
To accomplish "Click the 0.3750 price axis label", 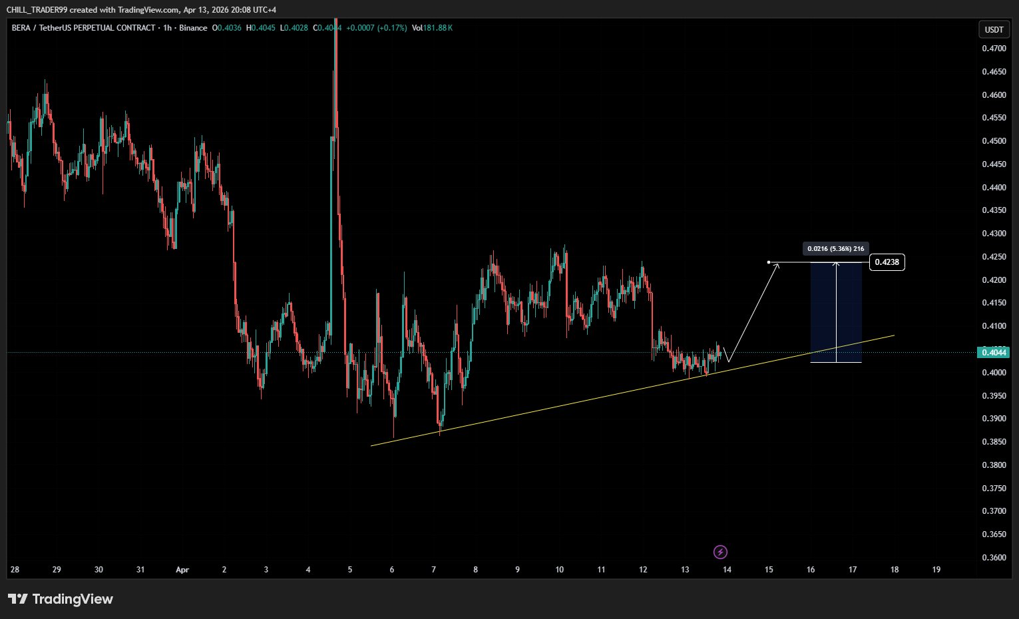I will pyautogui.click(x=994, y=489).
